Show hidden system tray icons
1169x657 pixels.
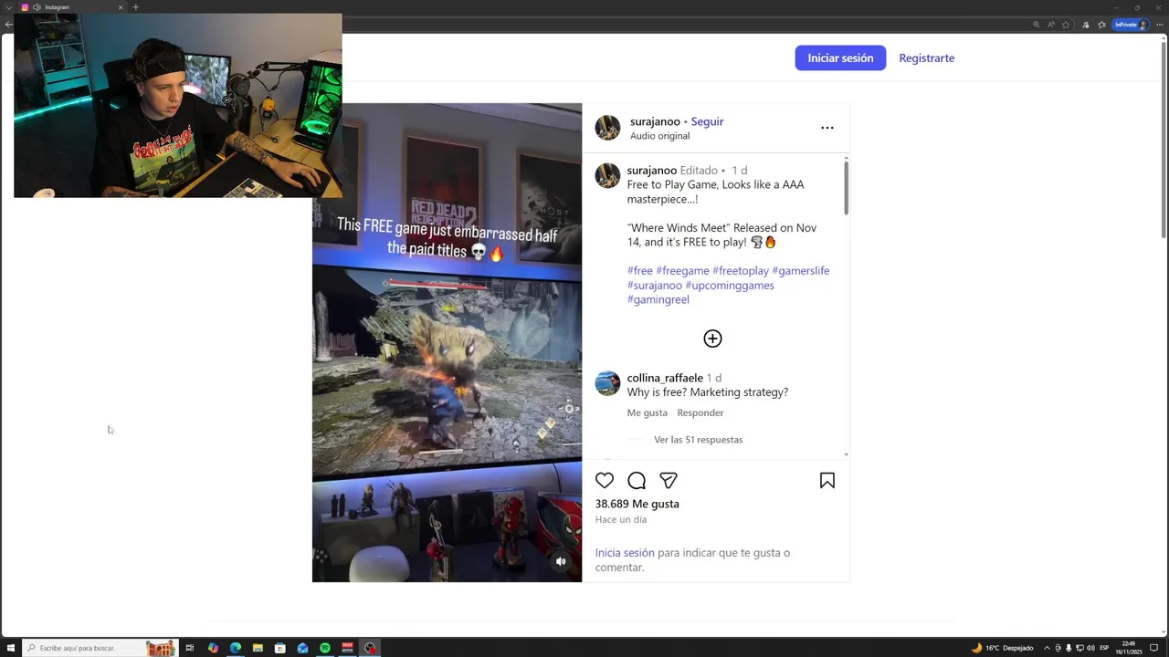click(x=1047, y=648)
